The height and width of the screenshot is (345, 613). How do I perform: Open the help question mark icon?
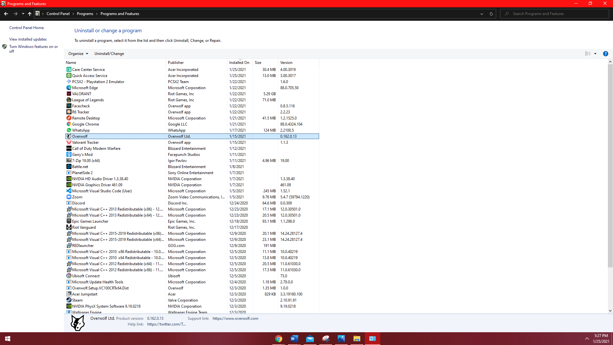click(x=605, y=54)
